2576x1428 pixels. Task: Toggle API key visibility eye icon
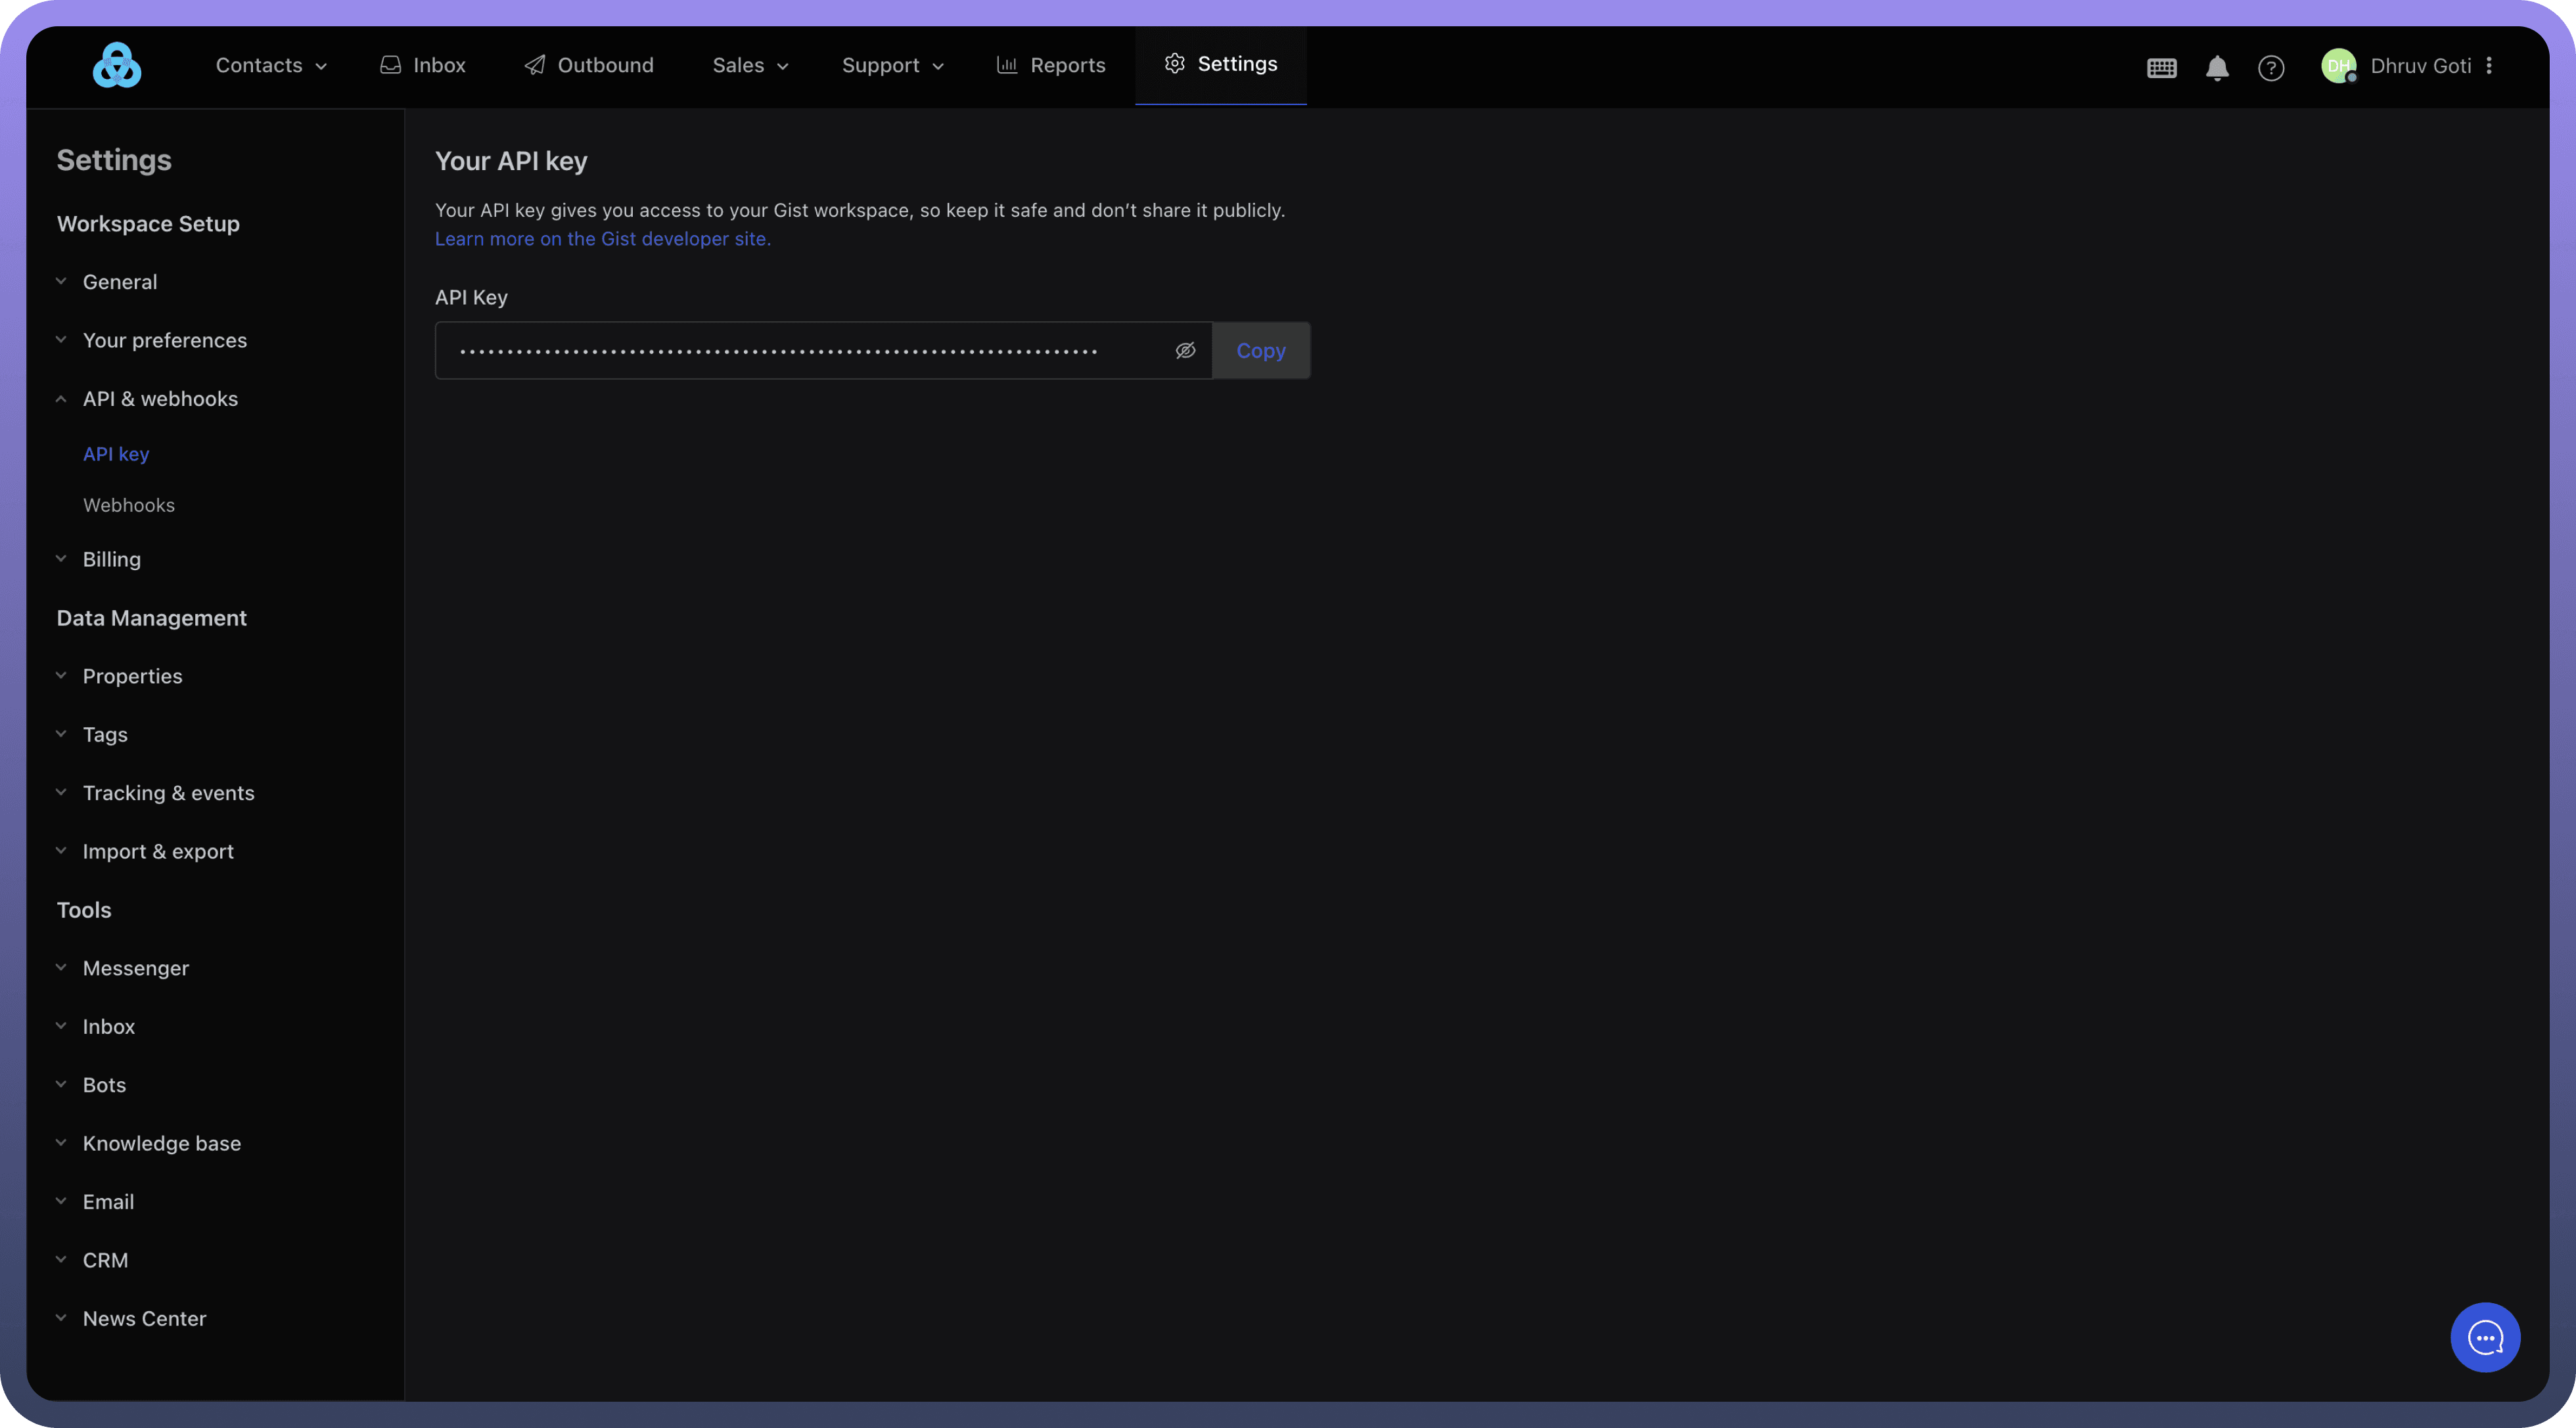click(x=1185, y=351)
